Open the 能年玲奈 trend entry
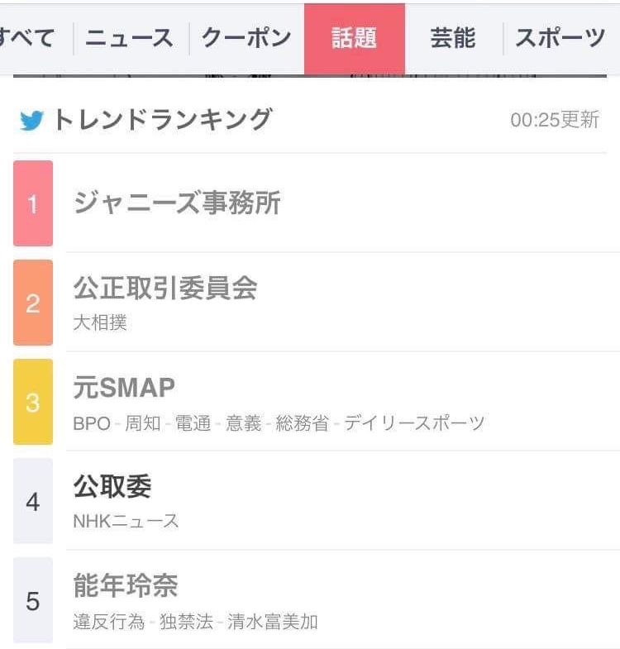This screenshot has height=649, width=620. point(126,585)
